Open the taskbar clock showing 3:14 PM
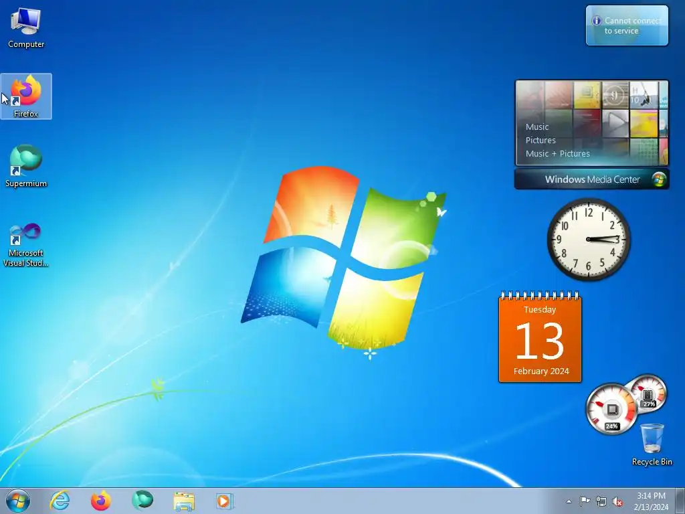Image resolution: width=685 pixels, height=514 pixels. (651, 501)
